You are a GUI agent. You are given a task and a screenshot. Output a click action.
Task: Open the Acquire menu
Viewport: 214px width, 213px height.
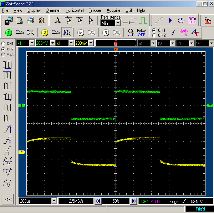click(113, 10)
